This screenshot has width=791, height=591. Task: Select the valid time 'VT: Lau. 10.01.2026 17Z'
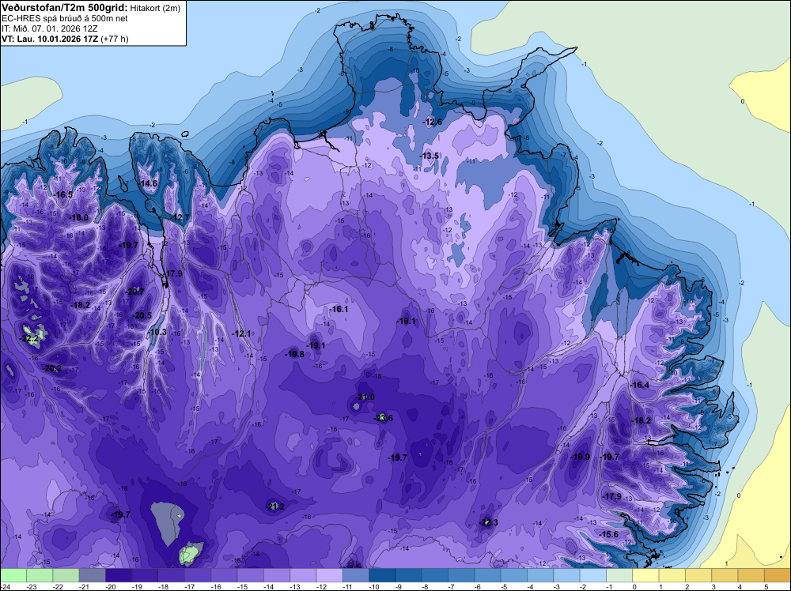[x=50, y=39]
